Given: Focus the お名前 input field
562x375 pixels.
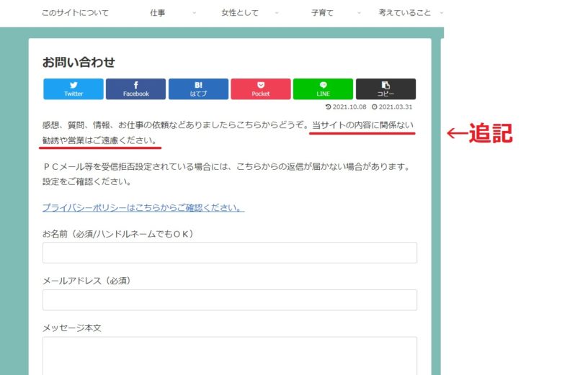Looking at the screenshot, I should click(230, 253).
